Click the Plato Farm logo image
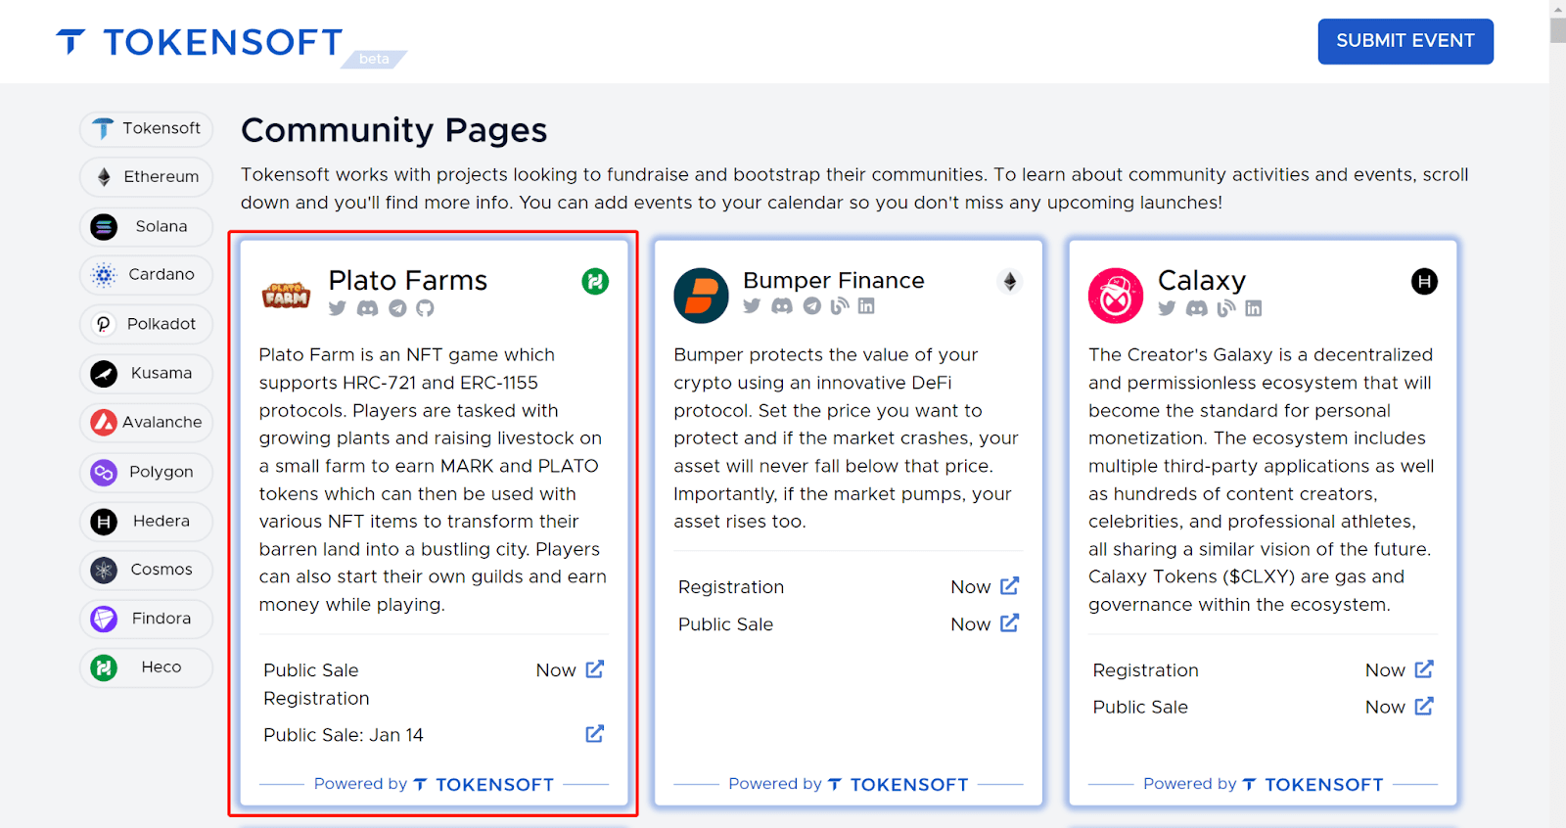The height and width of the screenshot is (828, 1566). click(x=286, y=295)
